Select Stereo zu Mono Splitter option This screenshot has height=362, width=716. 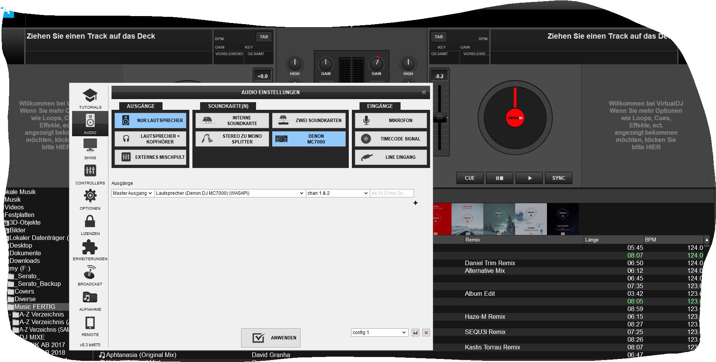[232, 139]
